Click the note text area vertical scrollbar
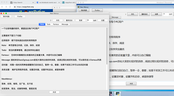Viewport: 174px width, 96px height. click(x=107, y=58)
